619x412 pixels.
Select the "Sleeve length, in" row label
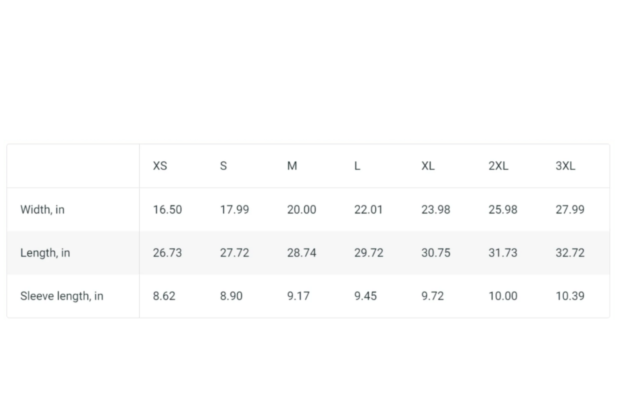(62, 296)
